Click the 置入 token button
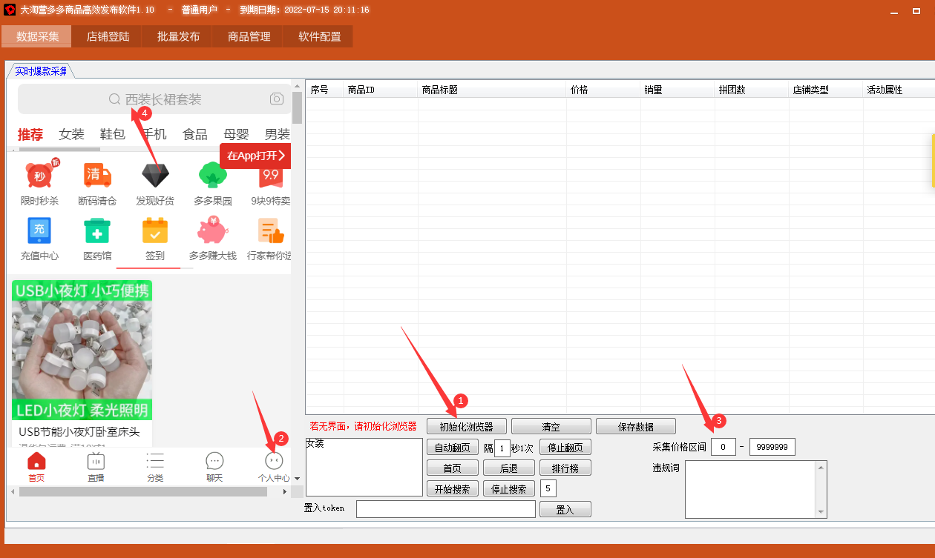Screen dimensions: 935x558 coord(565,509)
